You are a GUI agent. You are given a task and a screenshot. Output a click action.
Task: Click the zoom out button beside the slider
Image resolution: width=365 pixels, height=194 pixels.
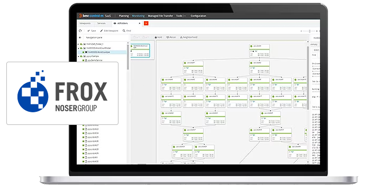[301, 31]
